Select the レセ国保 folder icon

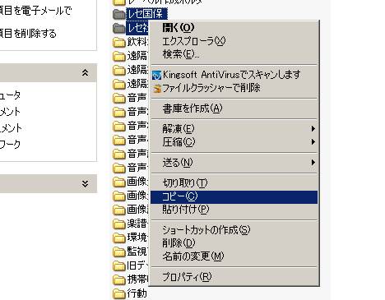pyautogui.click(x=119, y=14)
